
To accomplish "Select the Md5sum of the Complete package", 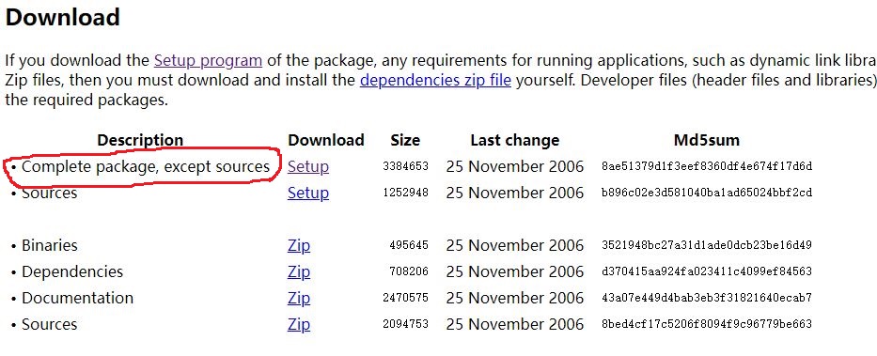I will tap(707, 166).
